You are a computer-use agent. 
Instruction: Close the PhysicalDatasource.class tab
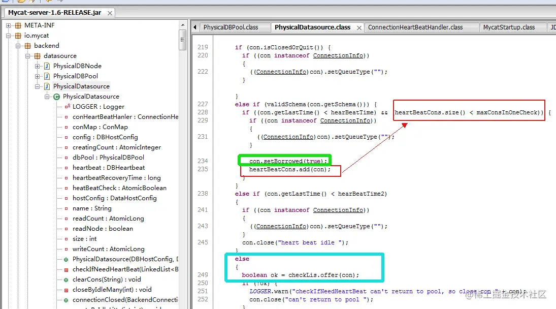(x=359, y=27)
